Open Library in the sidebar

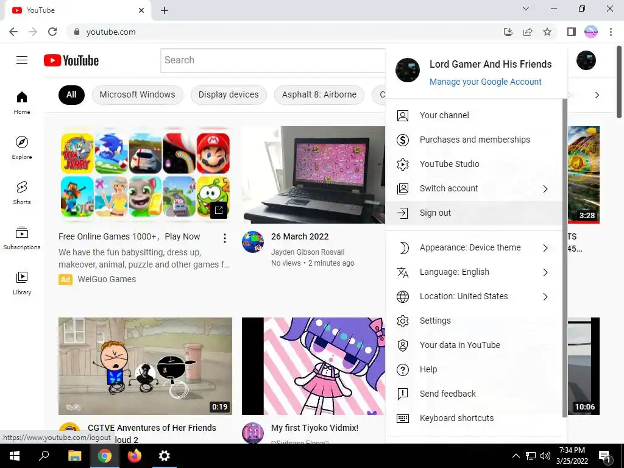(x=22, y=283)
